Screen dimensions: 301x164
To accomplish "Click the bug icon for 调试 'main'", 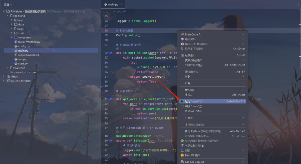I will pyautogui.click(x=182, y=106).
